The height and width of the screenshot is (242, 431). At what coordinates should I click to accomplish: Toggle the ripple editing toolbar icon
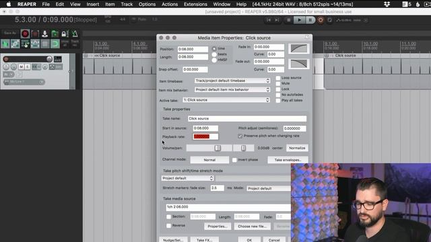[x=25, y=44]
